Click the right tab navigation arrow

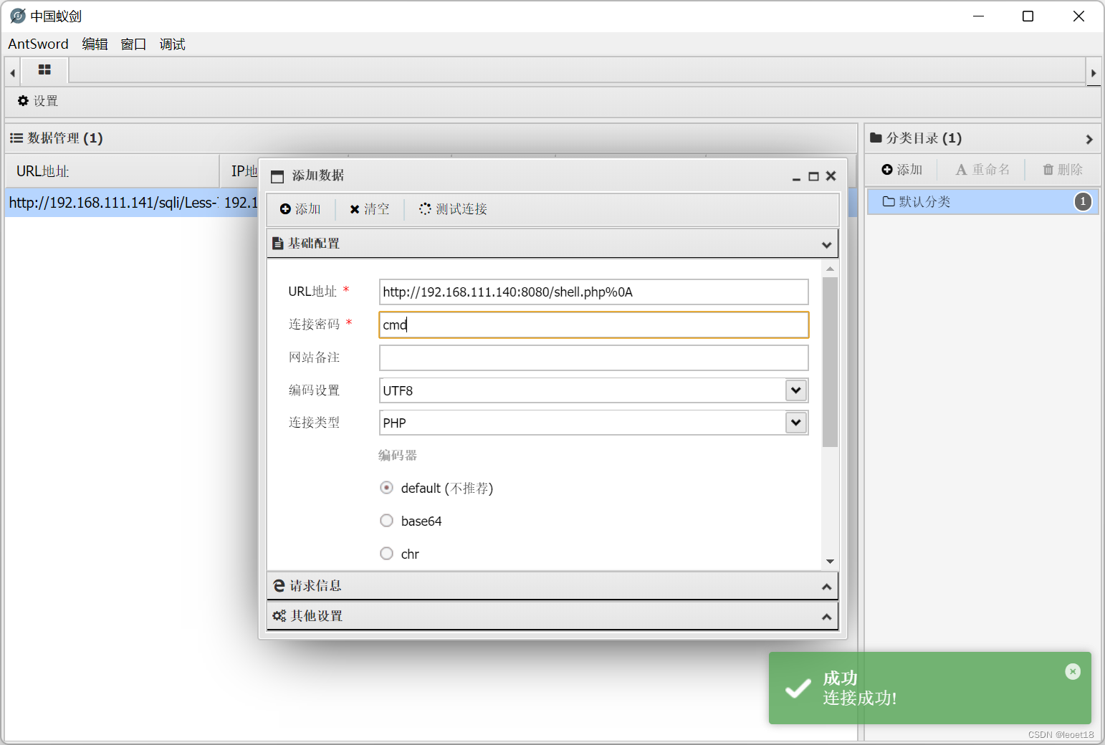click(1094, 72)
